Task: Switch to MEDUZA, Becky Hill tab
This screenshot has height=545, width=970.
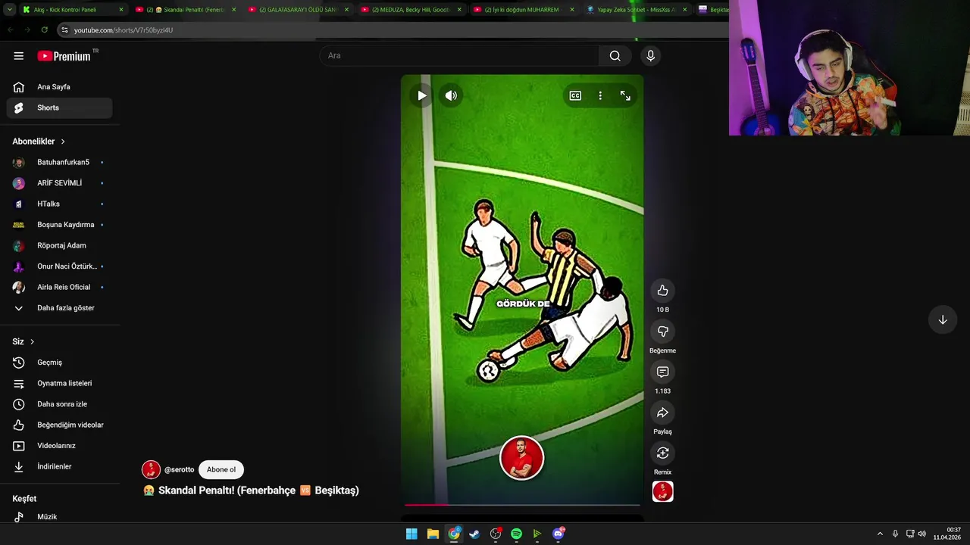Action: coord(411,10)
